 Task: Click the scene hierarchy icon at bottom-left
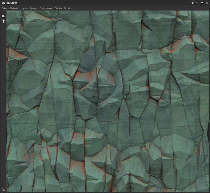(3, 190)
